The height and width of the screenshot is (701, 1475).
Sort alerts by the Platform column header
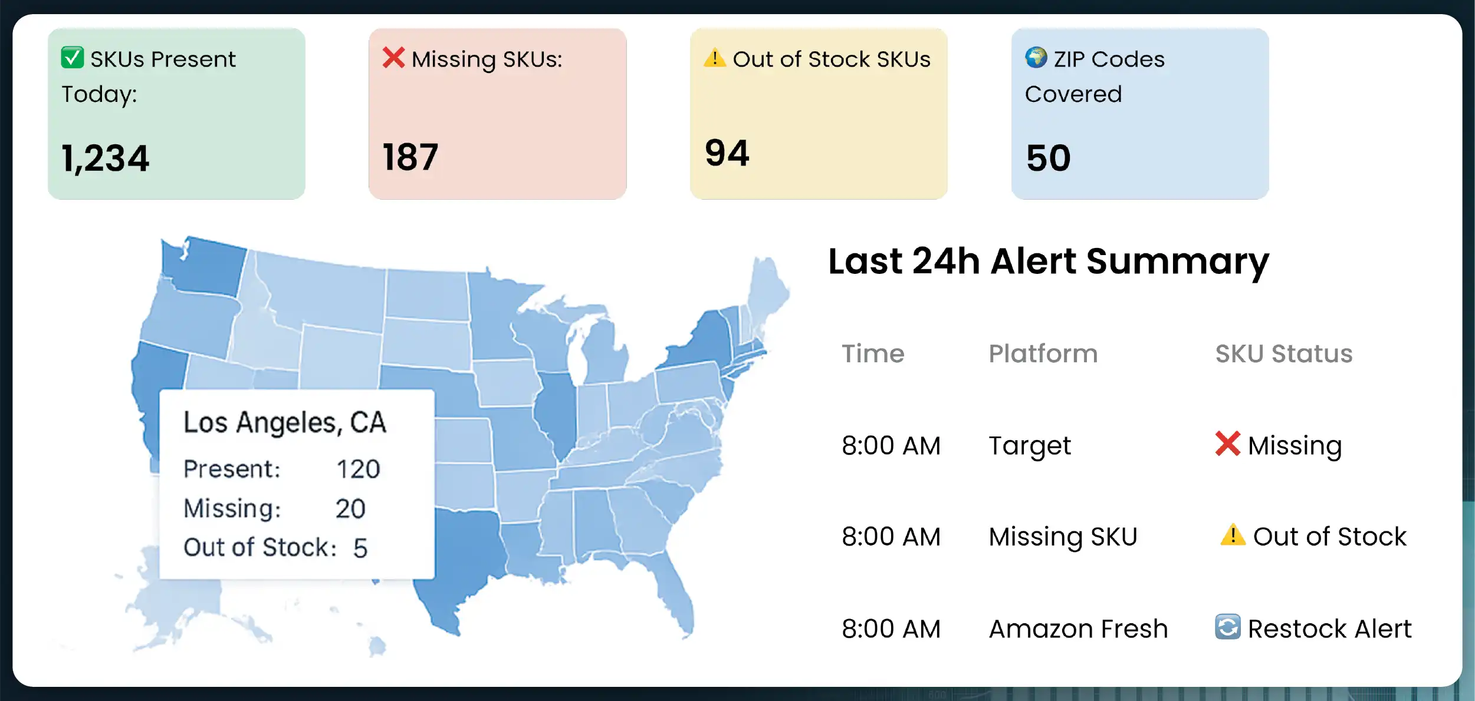(1043, 354)
